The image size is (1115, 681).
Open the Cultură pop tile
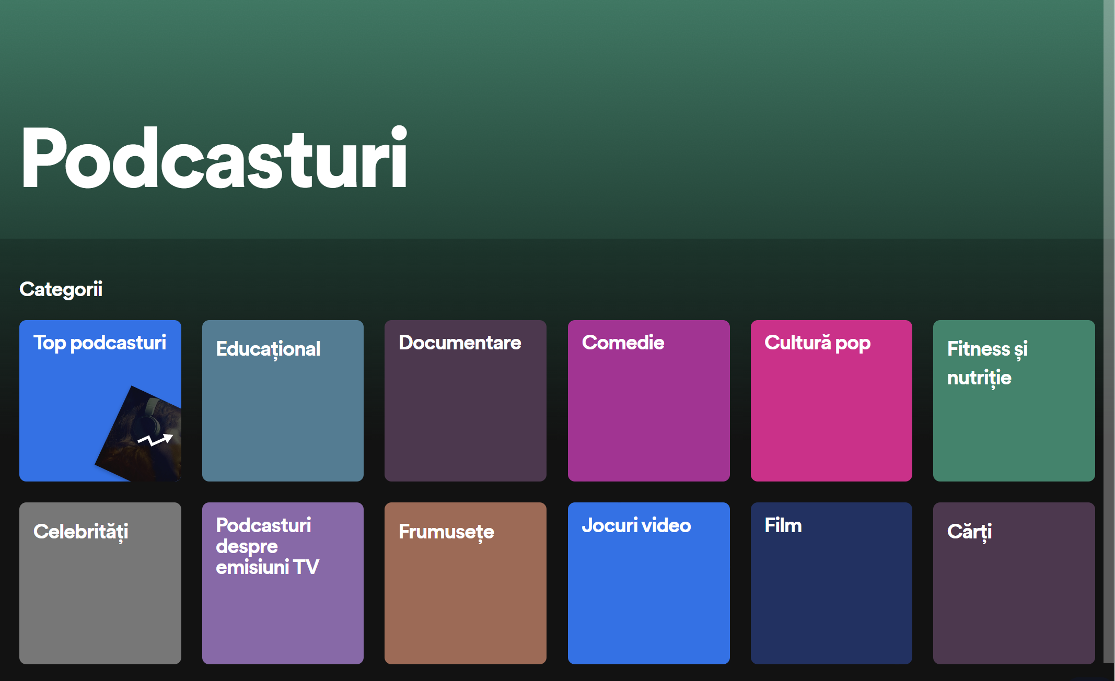tap(831, 401)
